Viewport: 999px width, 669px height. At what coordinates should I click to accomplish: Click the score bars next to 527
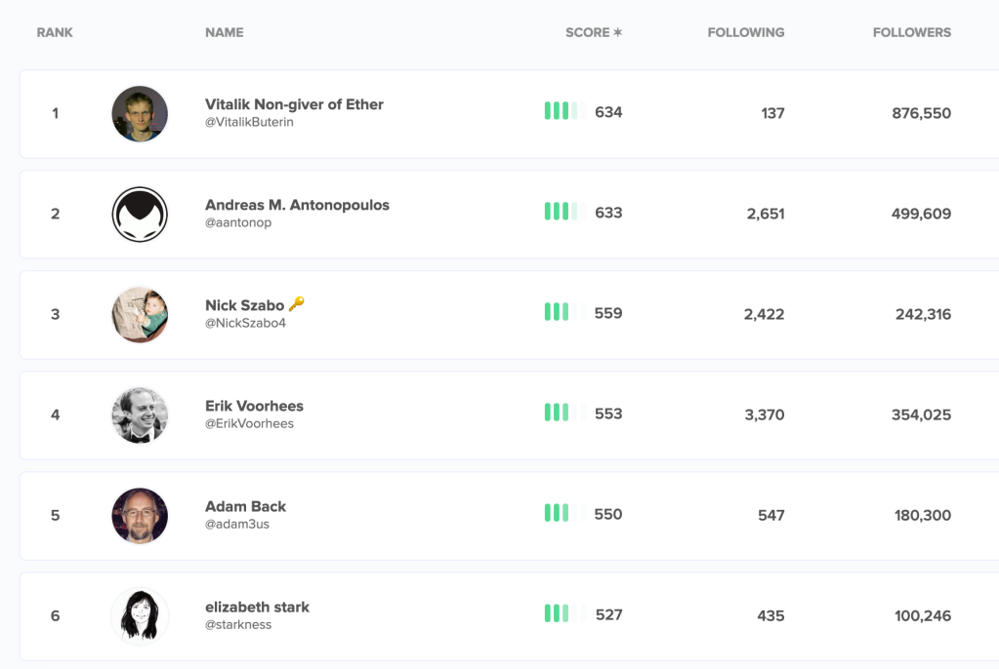pyautogui.click(x=561, y=613)
